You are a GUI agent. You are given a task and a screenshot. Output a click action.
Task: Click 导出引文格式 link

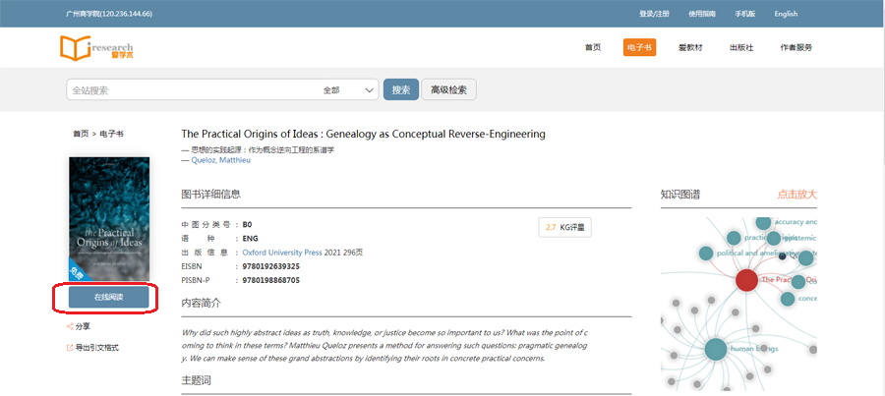tap(97, 348)
